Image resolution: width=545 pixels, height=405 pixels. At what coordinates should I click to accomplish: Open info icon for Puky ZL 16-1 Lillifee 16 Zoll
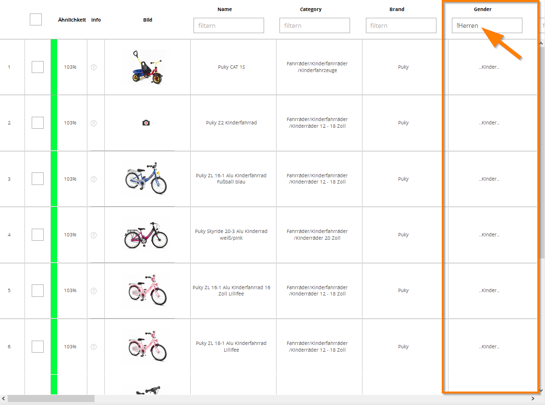(94, 291)
